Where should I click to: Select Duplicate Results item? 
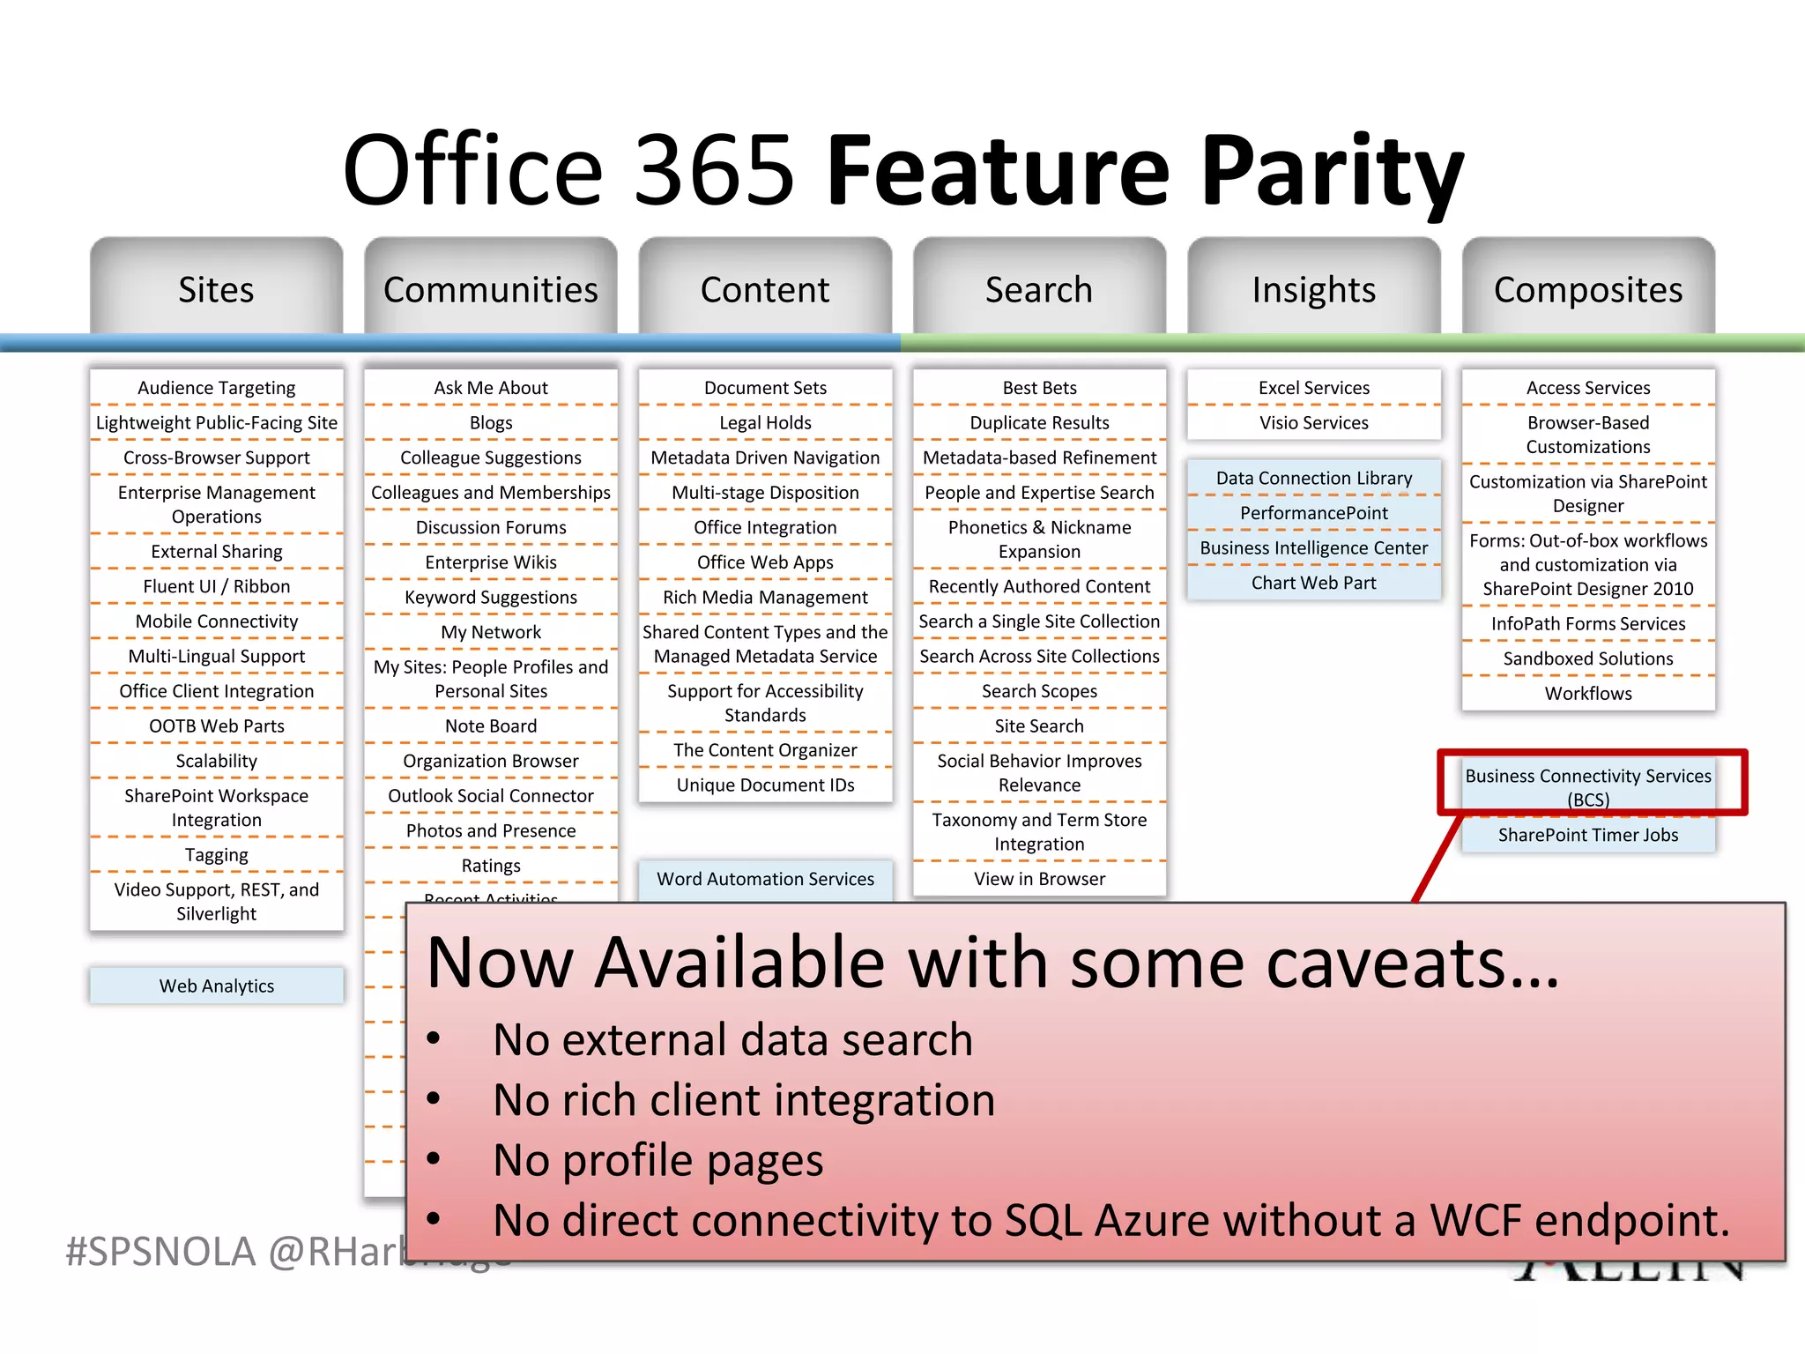(x=1039, y=422)
